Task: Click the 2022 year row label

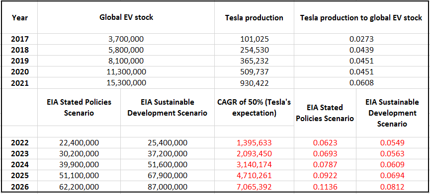Action: (19, 142)
